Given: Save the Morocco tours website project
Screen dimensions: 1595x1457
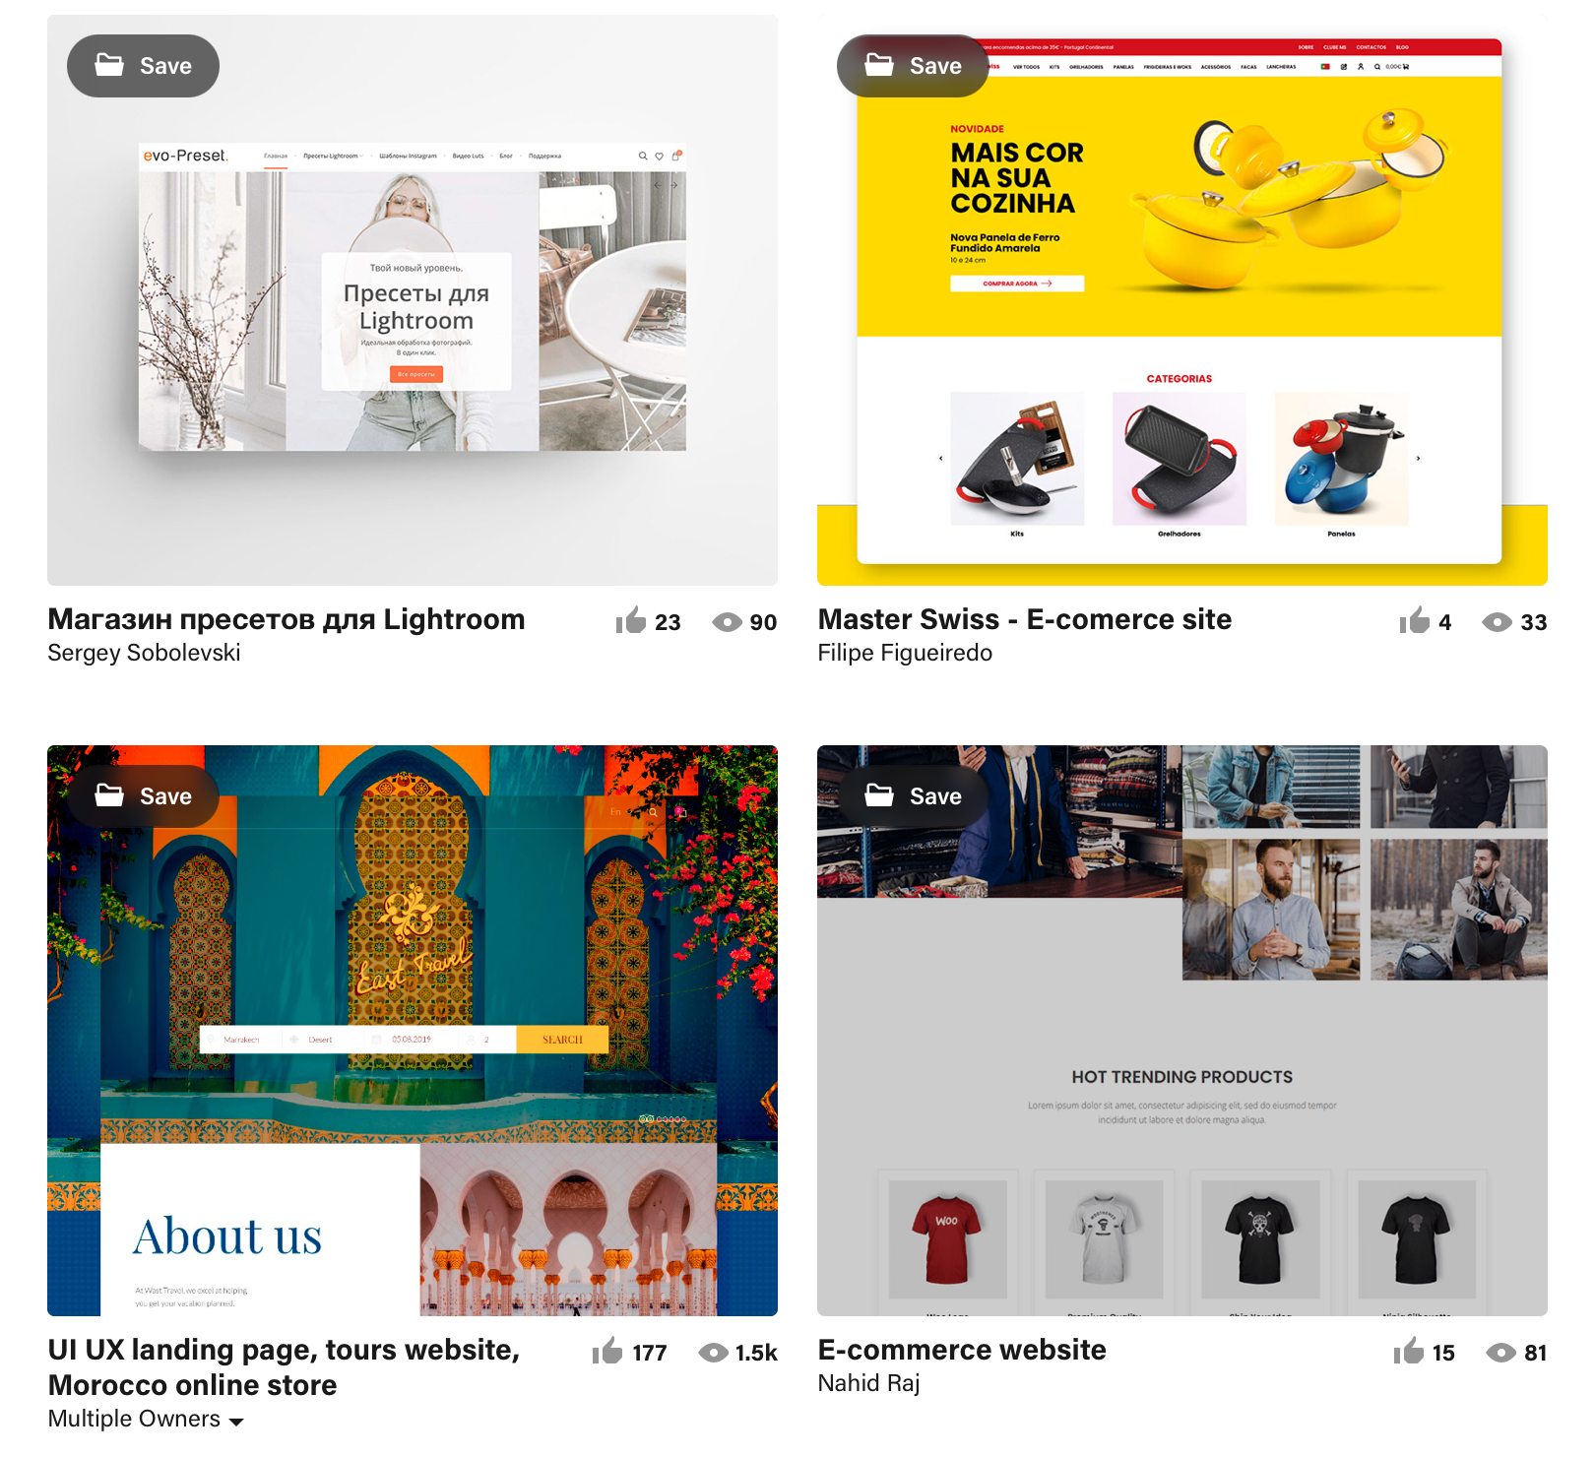Looking at the screenshot, I should (143, 796).
